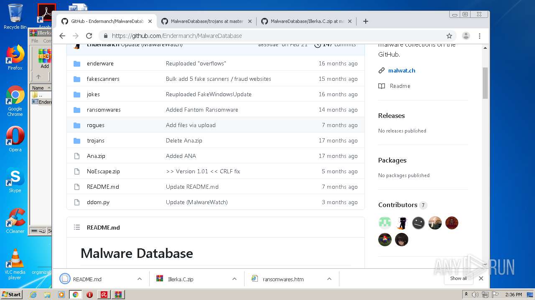Image resolution: width=535 pixels, height=300 pixels.
Task: Select the GitHub Endermanch/MalwareDatabase tab
Action: tap(107, 21)
